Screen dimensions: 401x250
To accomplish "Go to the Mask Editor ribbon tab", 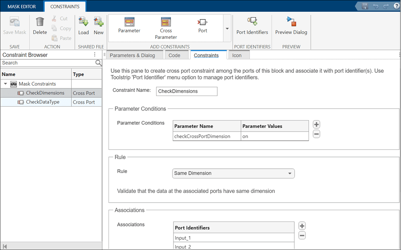I will point(22,6).
